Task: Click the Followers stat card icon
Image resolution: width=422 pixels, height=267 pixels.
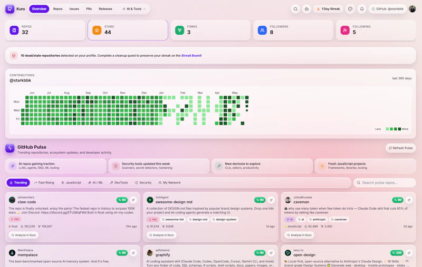Action: 262,30
